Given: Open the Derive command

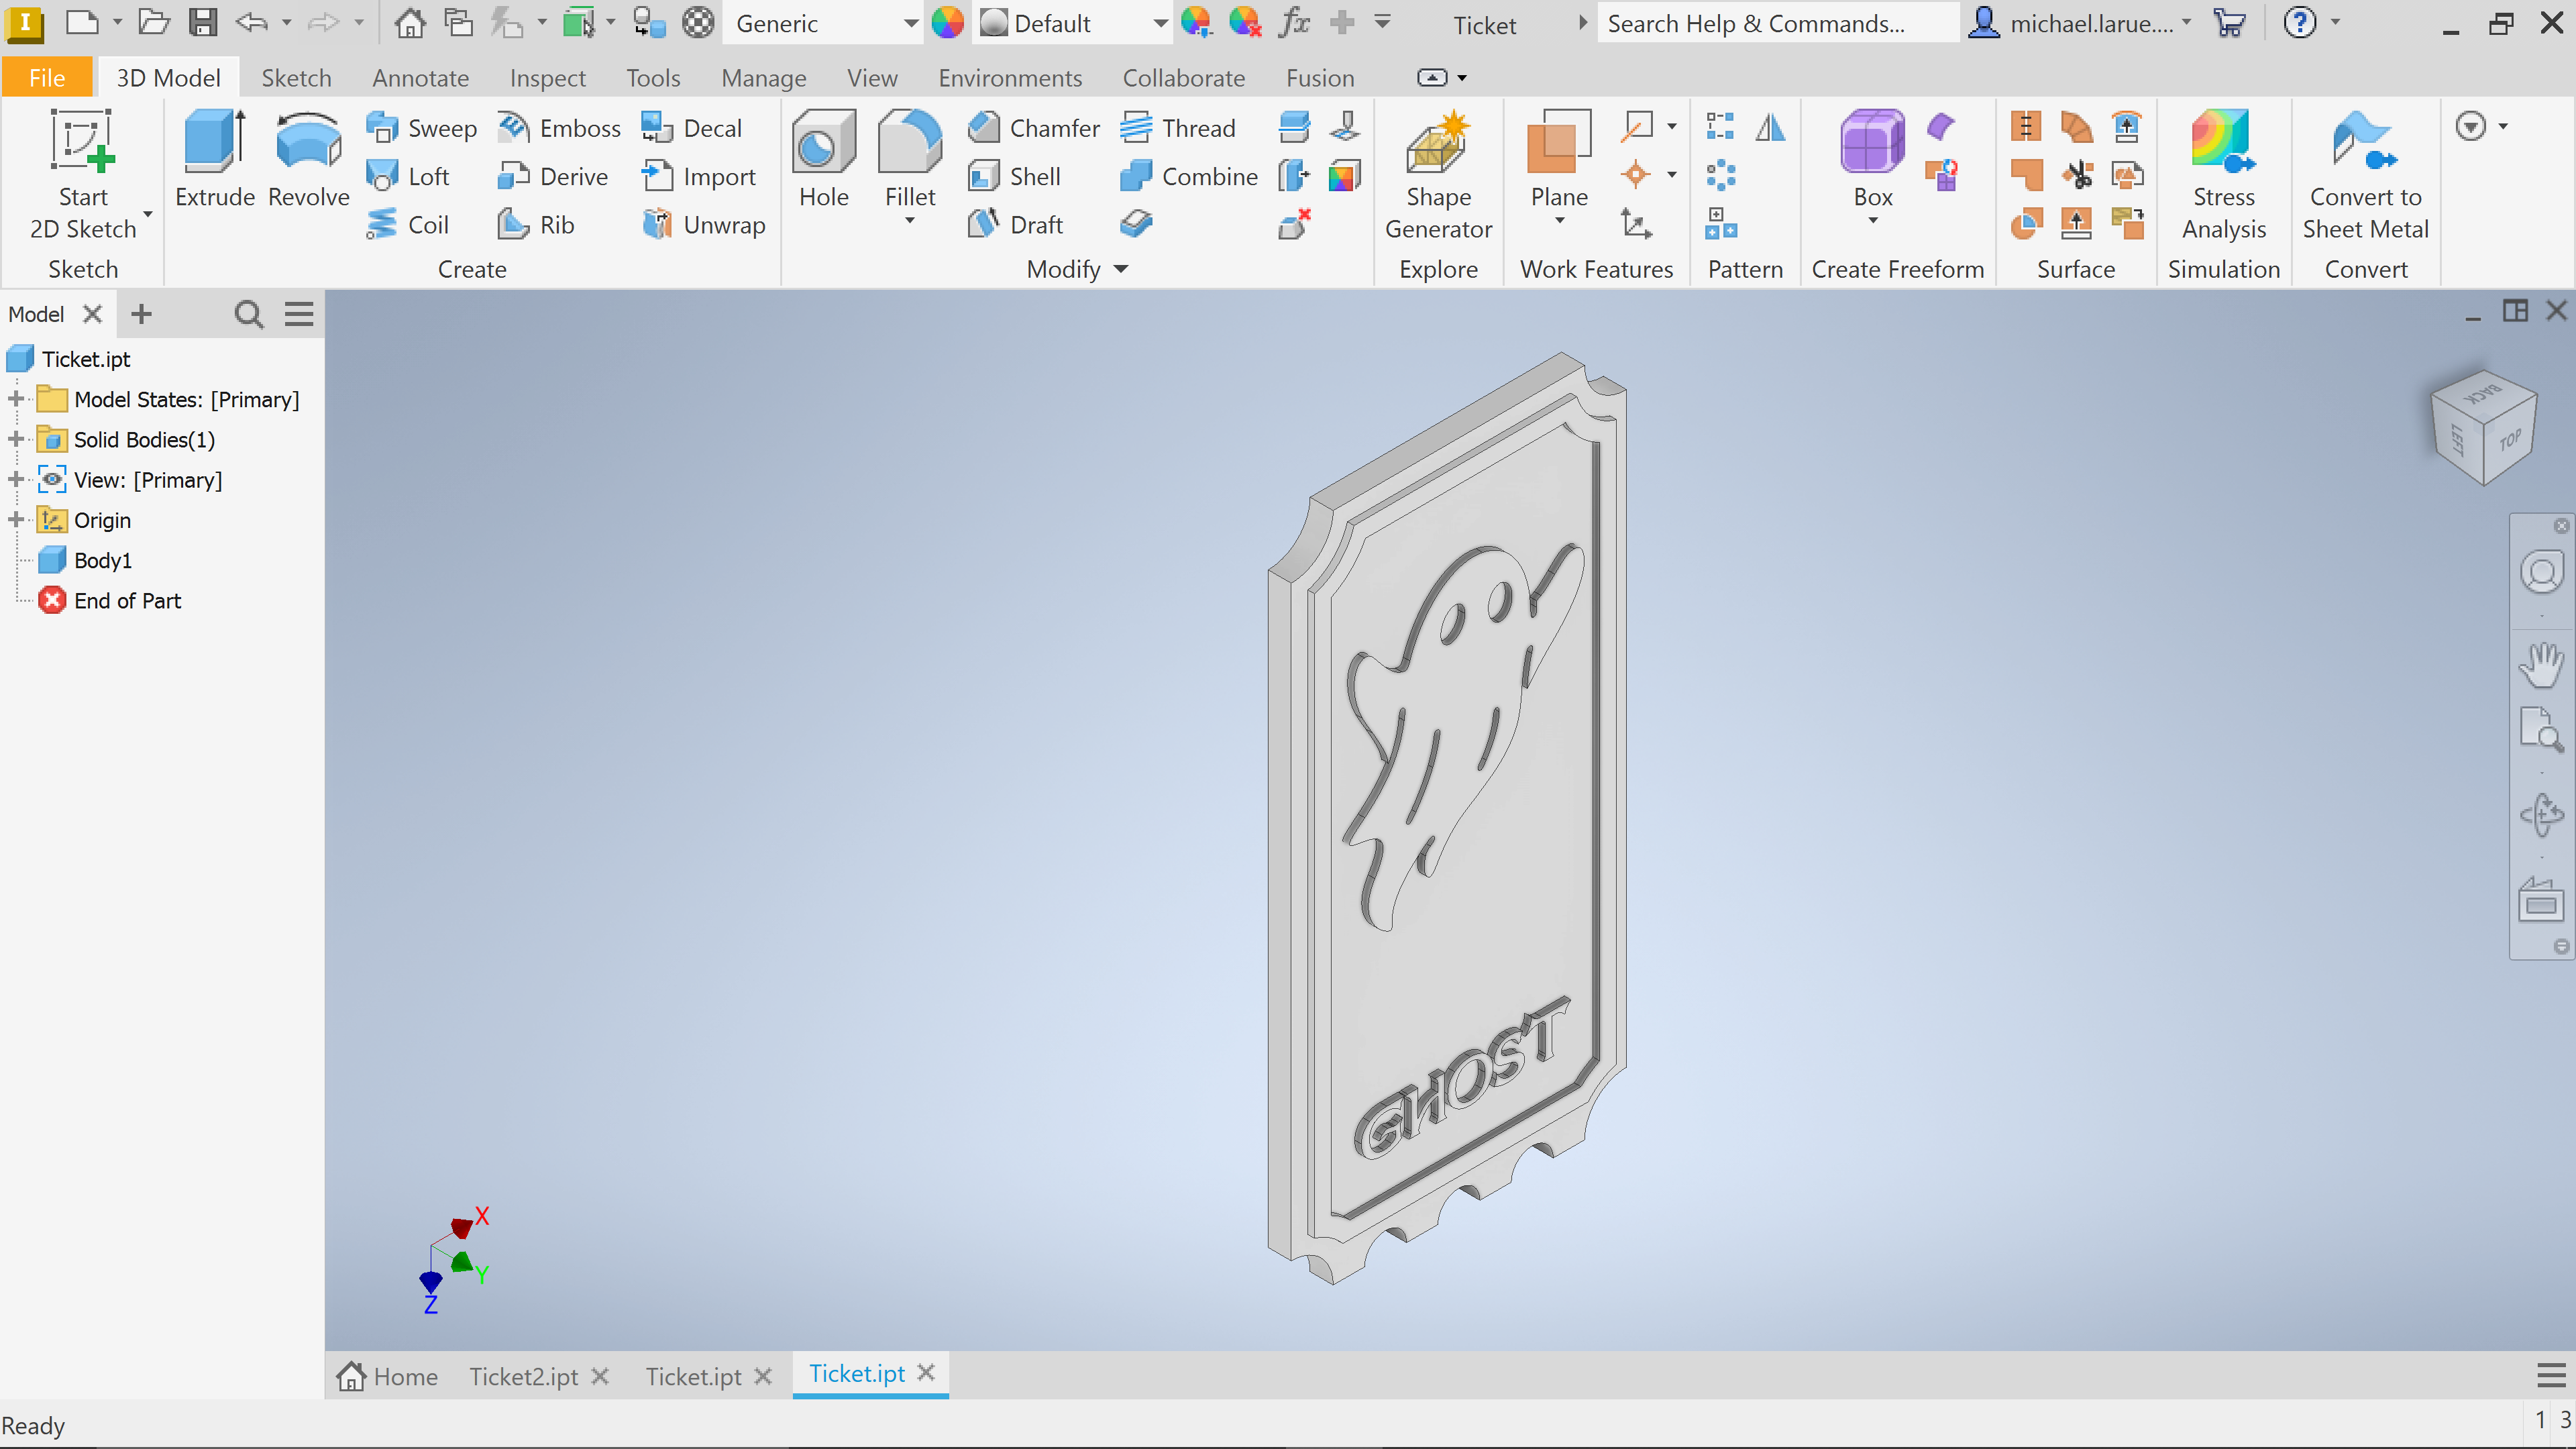Looking at the screenshot, I should point(553,176).
